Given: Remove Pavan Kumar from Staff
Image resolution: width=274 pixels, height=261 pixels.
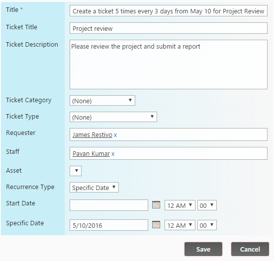Looking at the screenshot, I should (x=113, y=154).
